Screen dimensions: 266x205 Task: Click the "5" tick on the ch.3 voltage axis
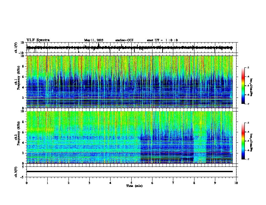coord(23,167)
